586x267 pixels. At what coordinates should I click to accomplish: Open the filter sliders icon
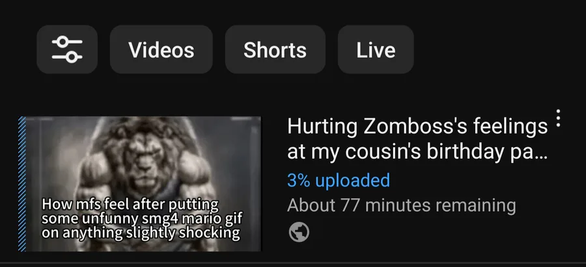pyautogui.click(x=67, y=49)
